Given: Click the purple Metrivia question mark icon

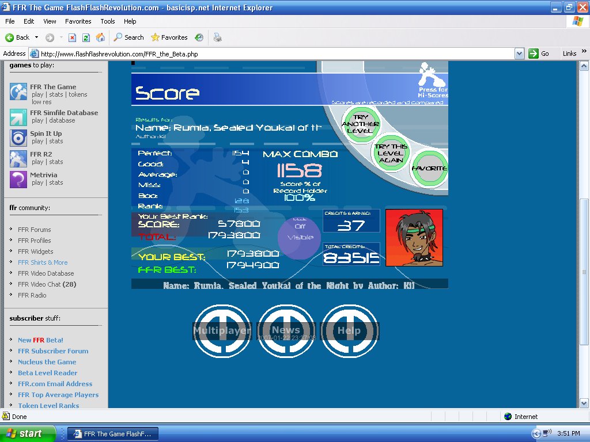Looking at the screenshot, I should click(x=18, y=180).
